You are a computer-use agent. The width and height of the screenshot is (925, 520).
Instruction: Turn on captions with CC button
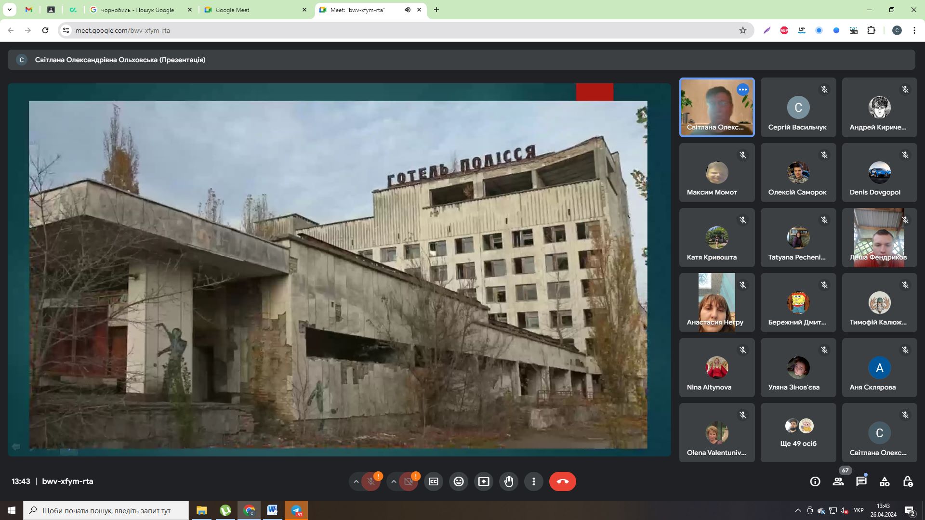tap(434, 481)
